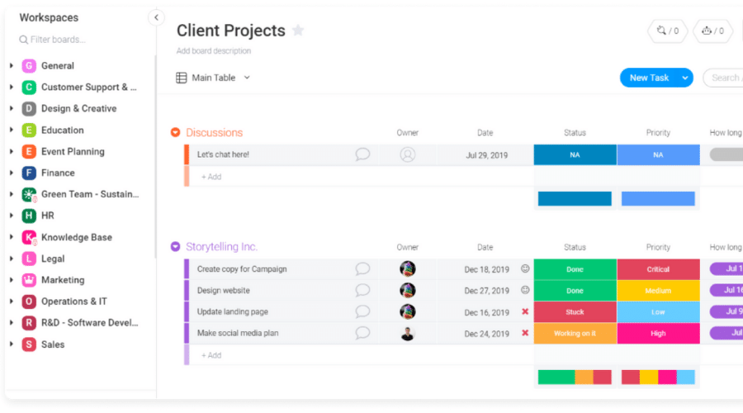The height and width of the screenshot is (413, 743).
Task: Star the Client Projects board as favorite
Action: (x=298, y=31)
